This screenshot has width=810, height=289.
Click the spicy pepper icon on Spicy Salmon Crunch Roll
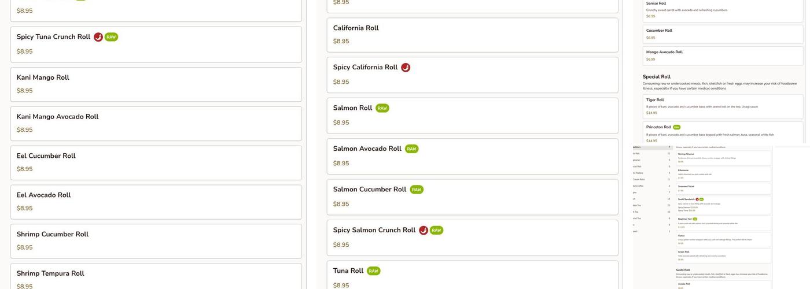(424, 231)
